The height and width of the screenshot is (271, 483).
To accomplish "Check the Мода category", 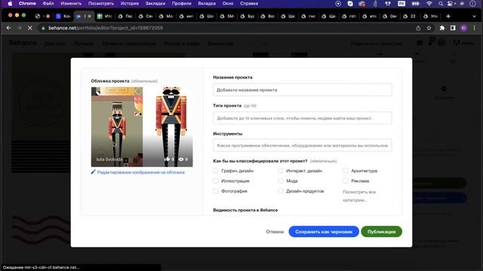I will [x=280, y=181].
